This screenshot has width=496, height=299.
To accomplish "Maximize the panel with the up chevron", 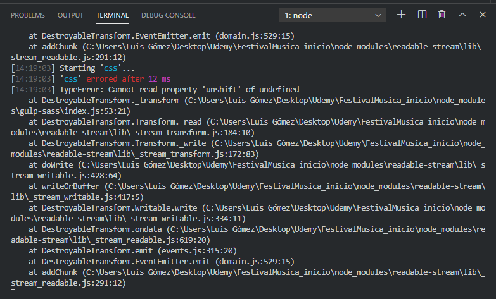I will click(x=462, y=15).
